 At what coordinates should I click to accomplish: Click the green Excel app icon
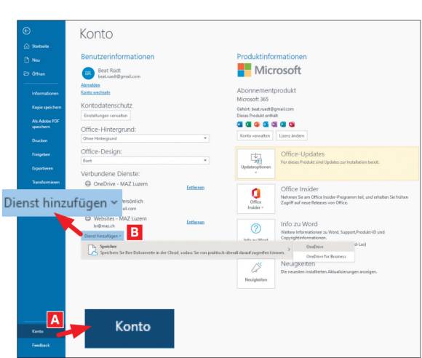pos(248,124)
